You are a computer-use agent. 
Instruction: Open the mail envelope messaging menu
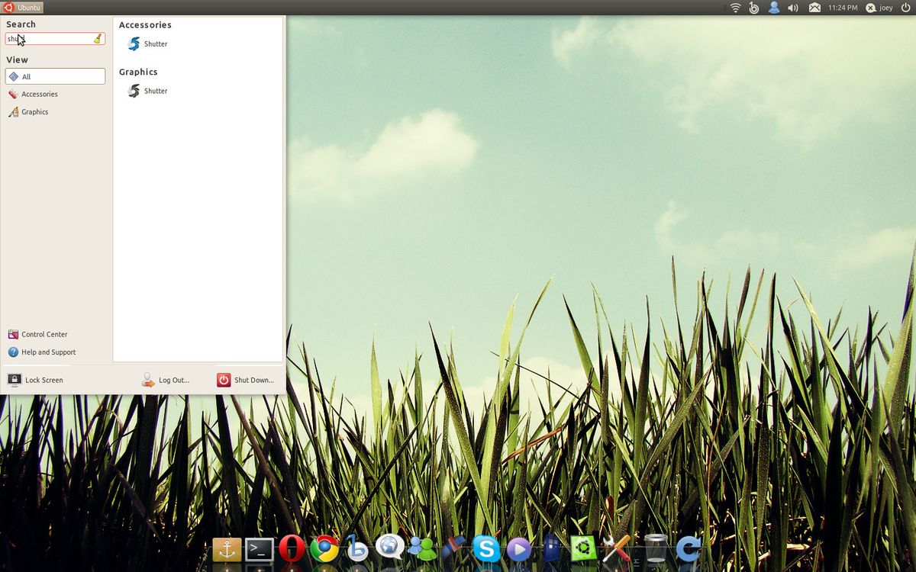tap(814, 8)
